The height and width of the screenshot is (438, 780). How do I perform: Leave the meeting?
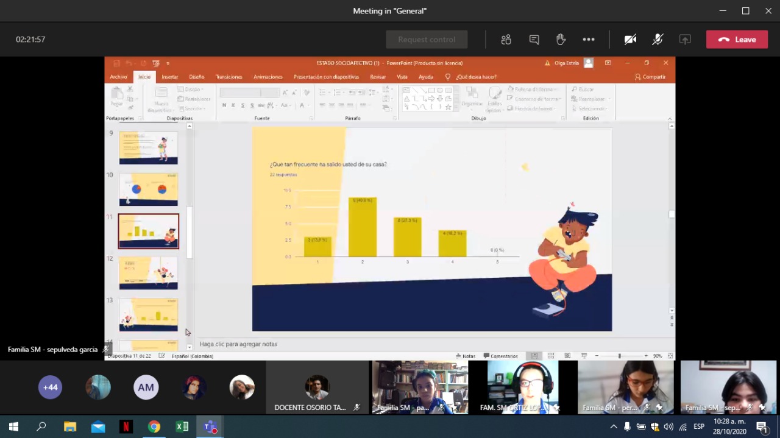(x=737, y=40)
